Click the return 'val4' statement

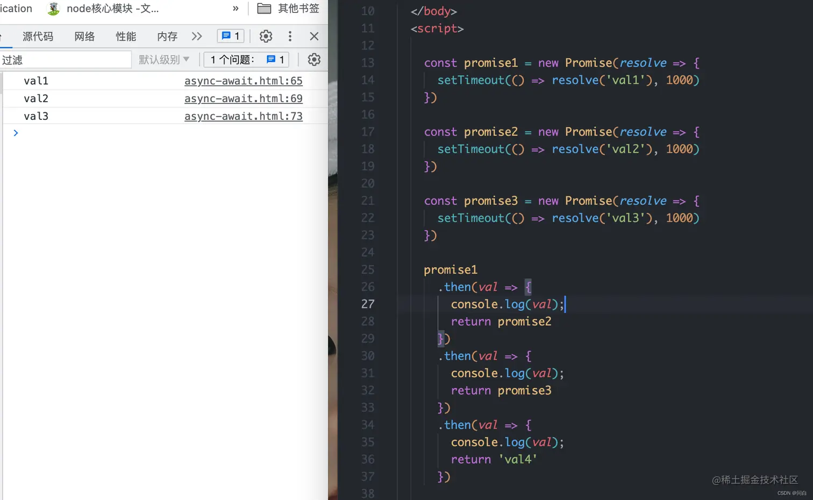coord(494,459)
